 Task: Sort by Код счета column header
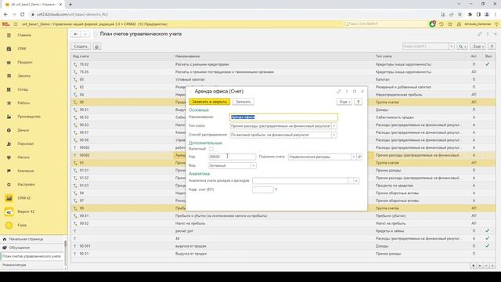tap(122, 56)
